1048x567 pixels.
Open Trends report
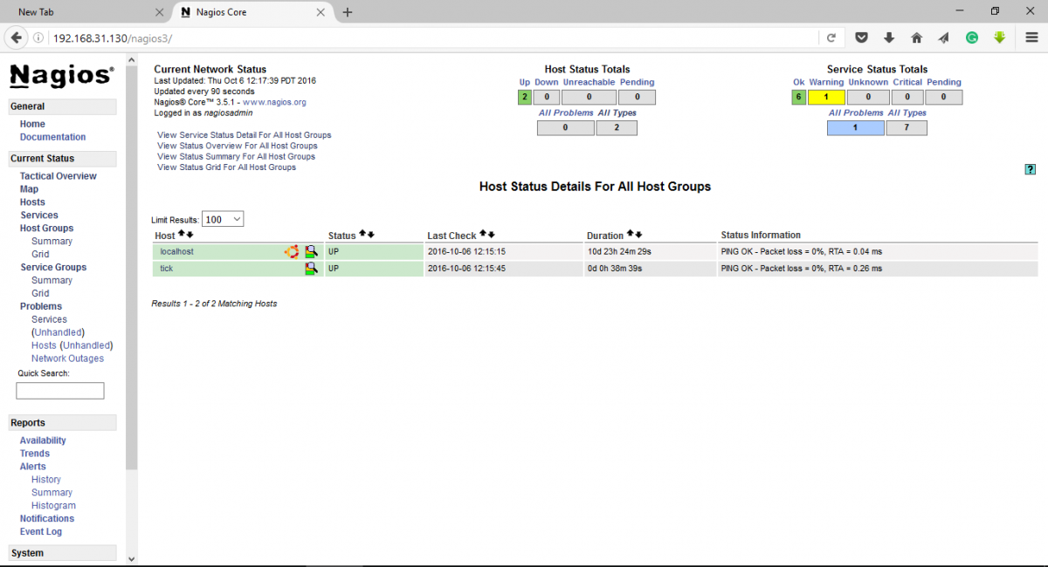35,454
